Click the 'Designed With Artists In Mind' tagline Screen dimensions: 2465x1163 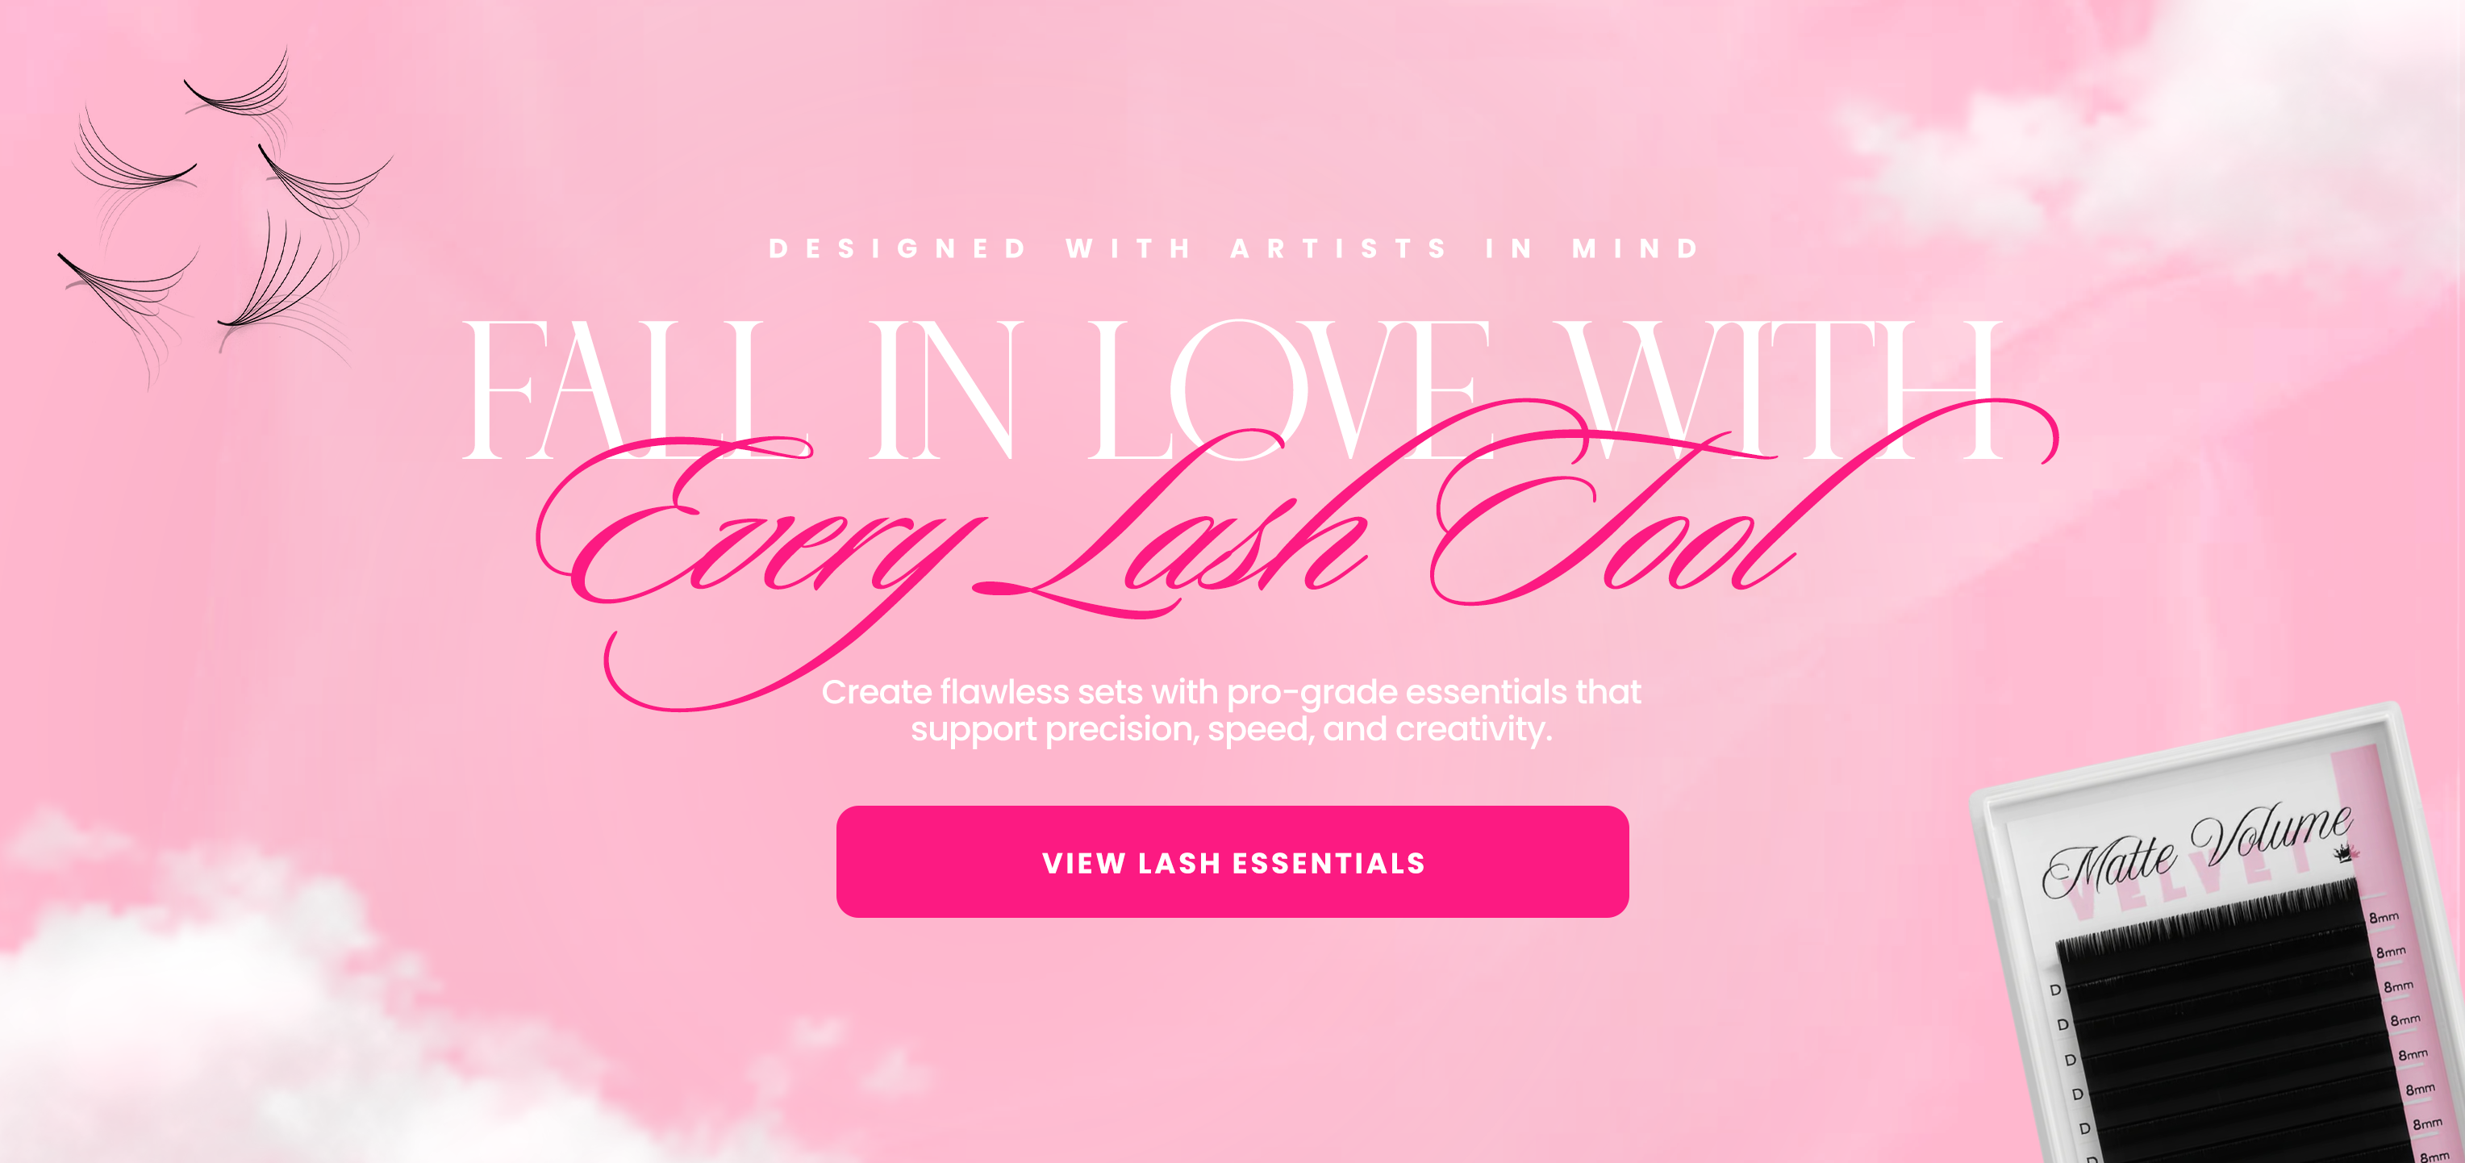(x=1234, y=248)
